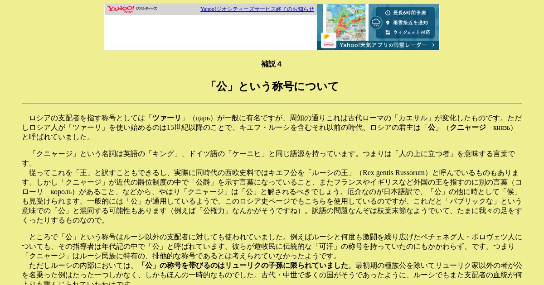Image resolution: width=544 pixels, height=285 pixels.
Task: Click the chevron arrow on the weather banner
Action: coord(433,45)
